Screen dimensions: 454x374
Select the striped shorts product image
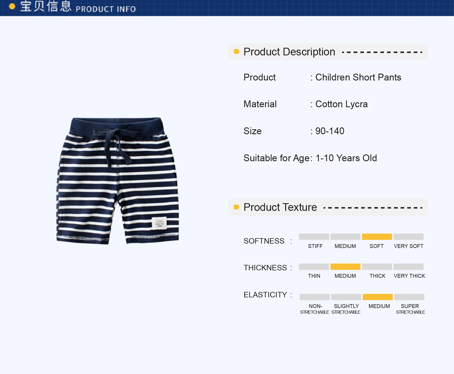click(118, 181)
